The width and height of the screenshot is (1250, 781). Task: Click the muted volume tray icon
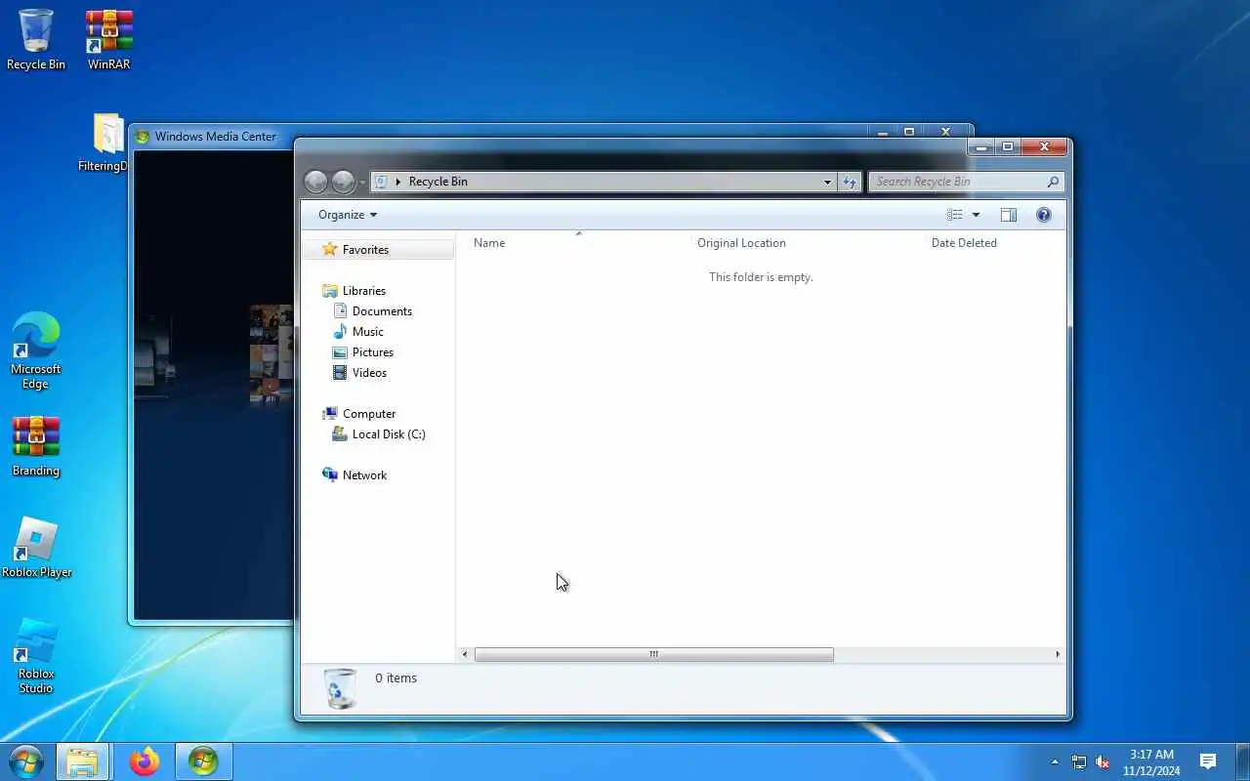1103,761
